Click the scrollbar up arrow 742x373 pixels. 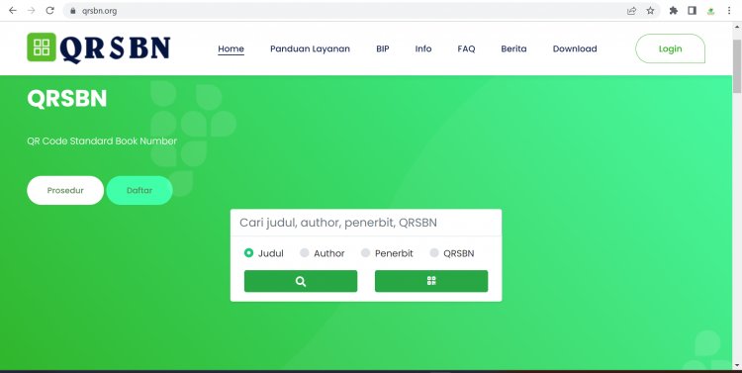tap(737, 26)
